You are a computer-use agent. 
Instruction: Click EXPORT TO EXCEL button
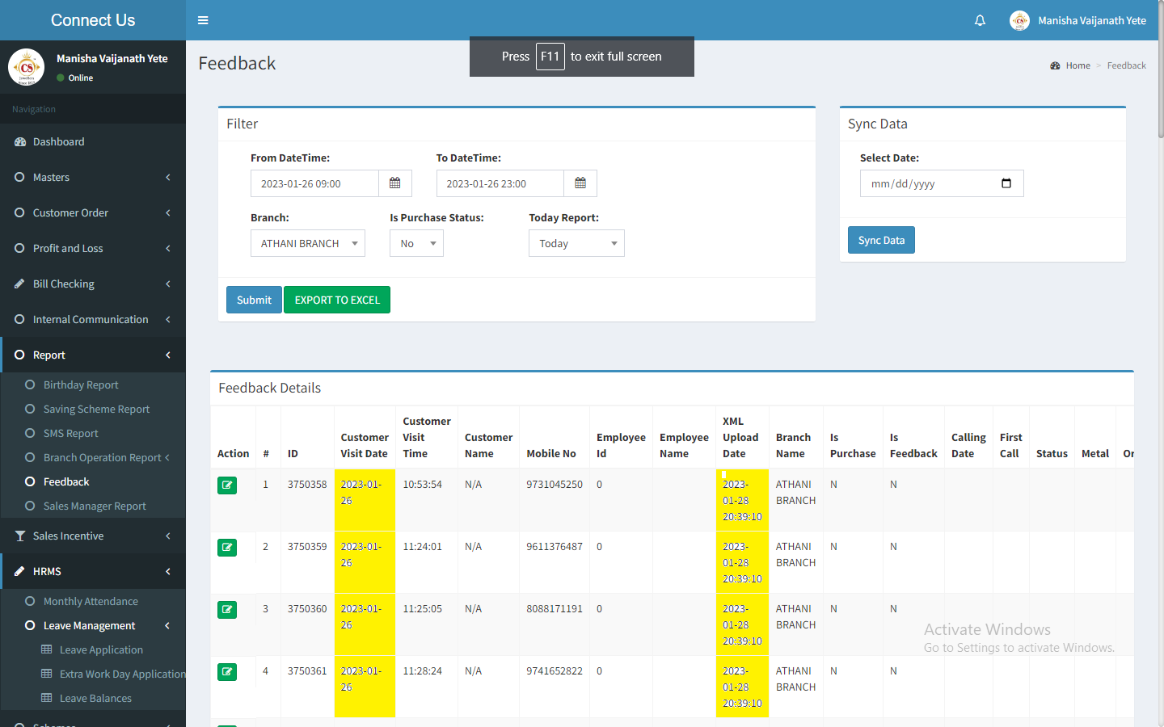click(x=337, y=300)
